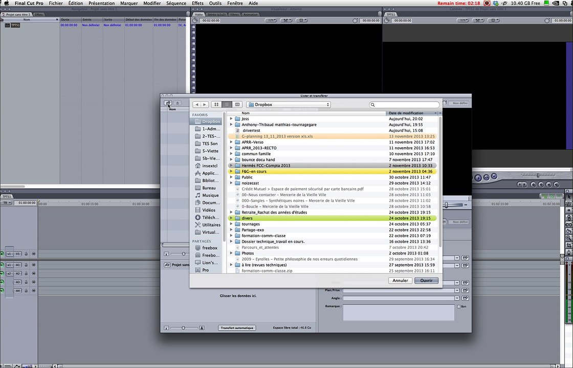Image resolution: width=573 pixels, height=368 pixels.
Task: Click the Canvas play around current frame button
Action: [487, 177]
